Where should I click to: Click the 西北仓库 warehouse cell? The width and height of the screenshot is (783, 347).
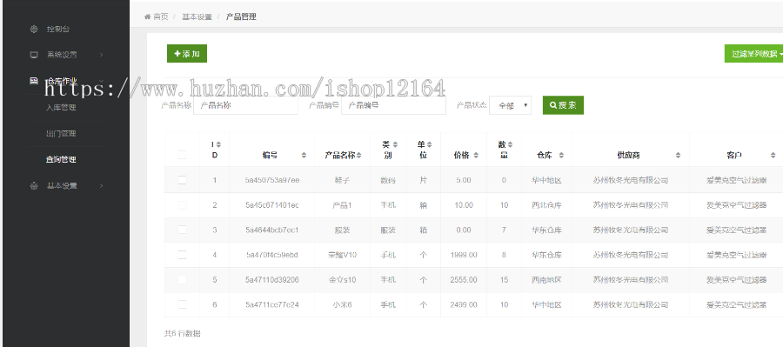[x=547, y=204]
